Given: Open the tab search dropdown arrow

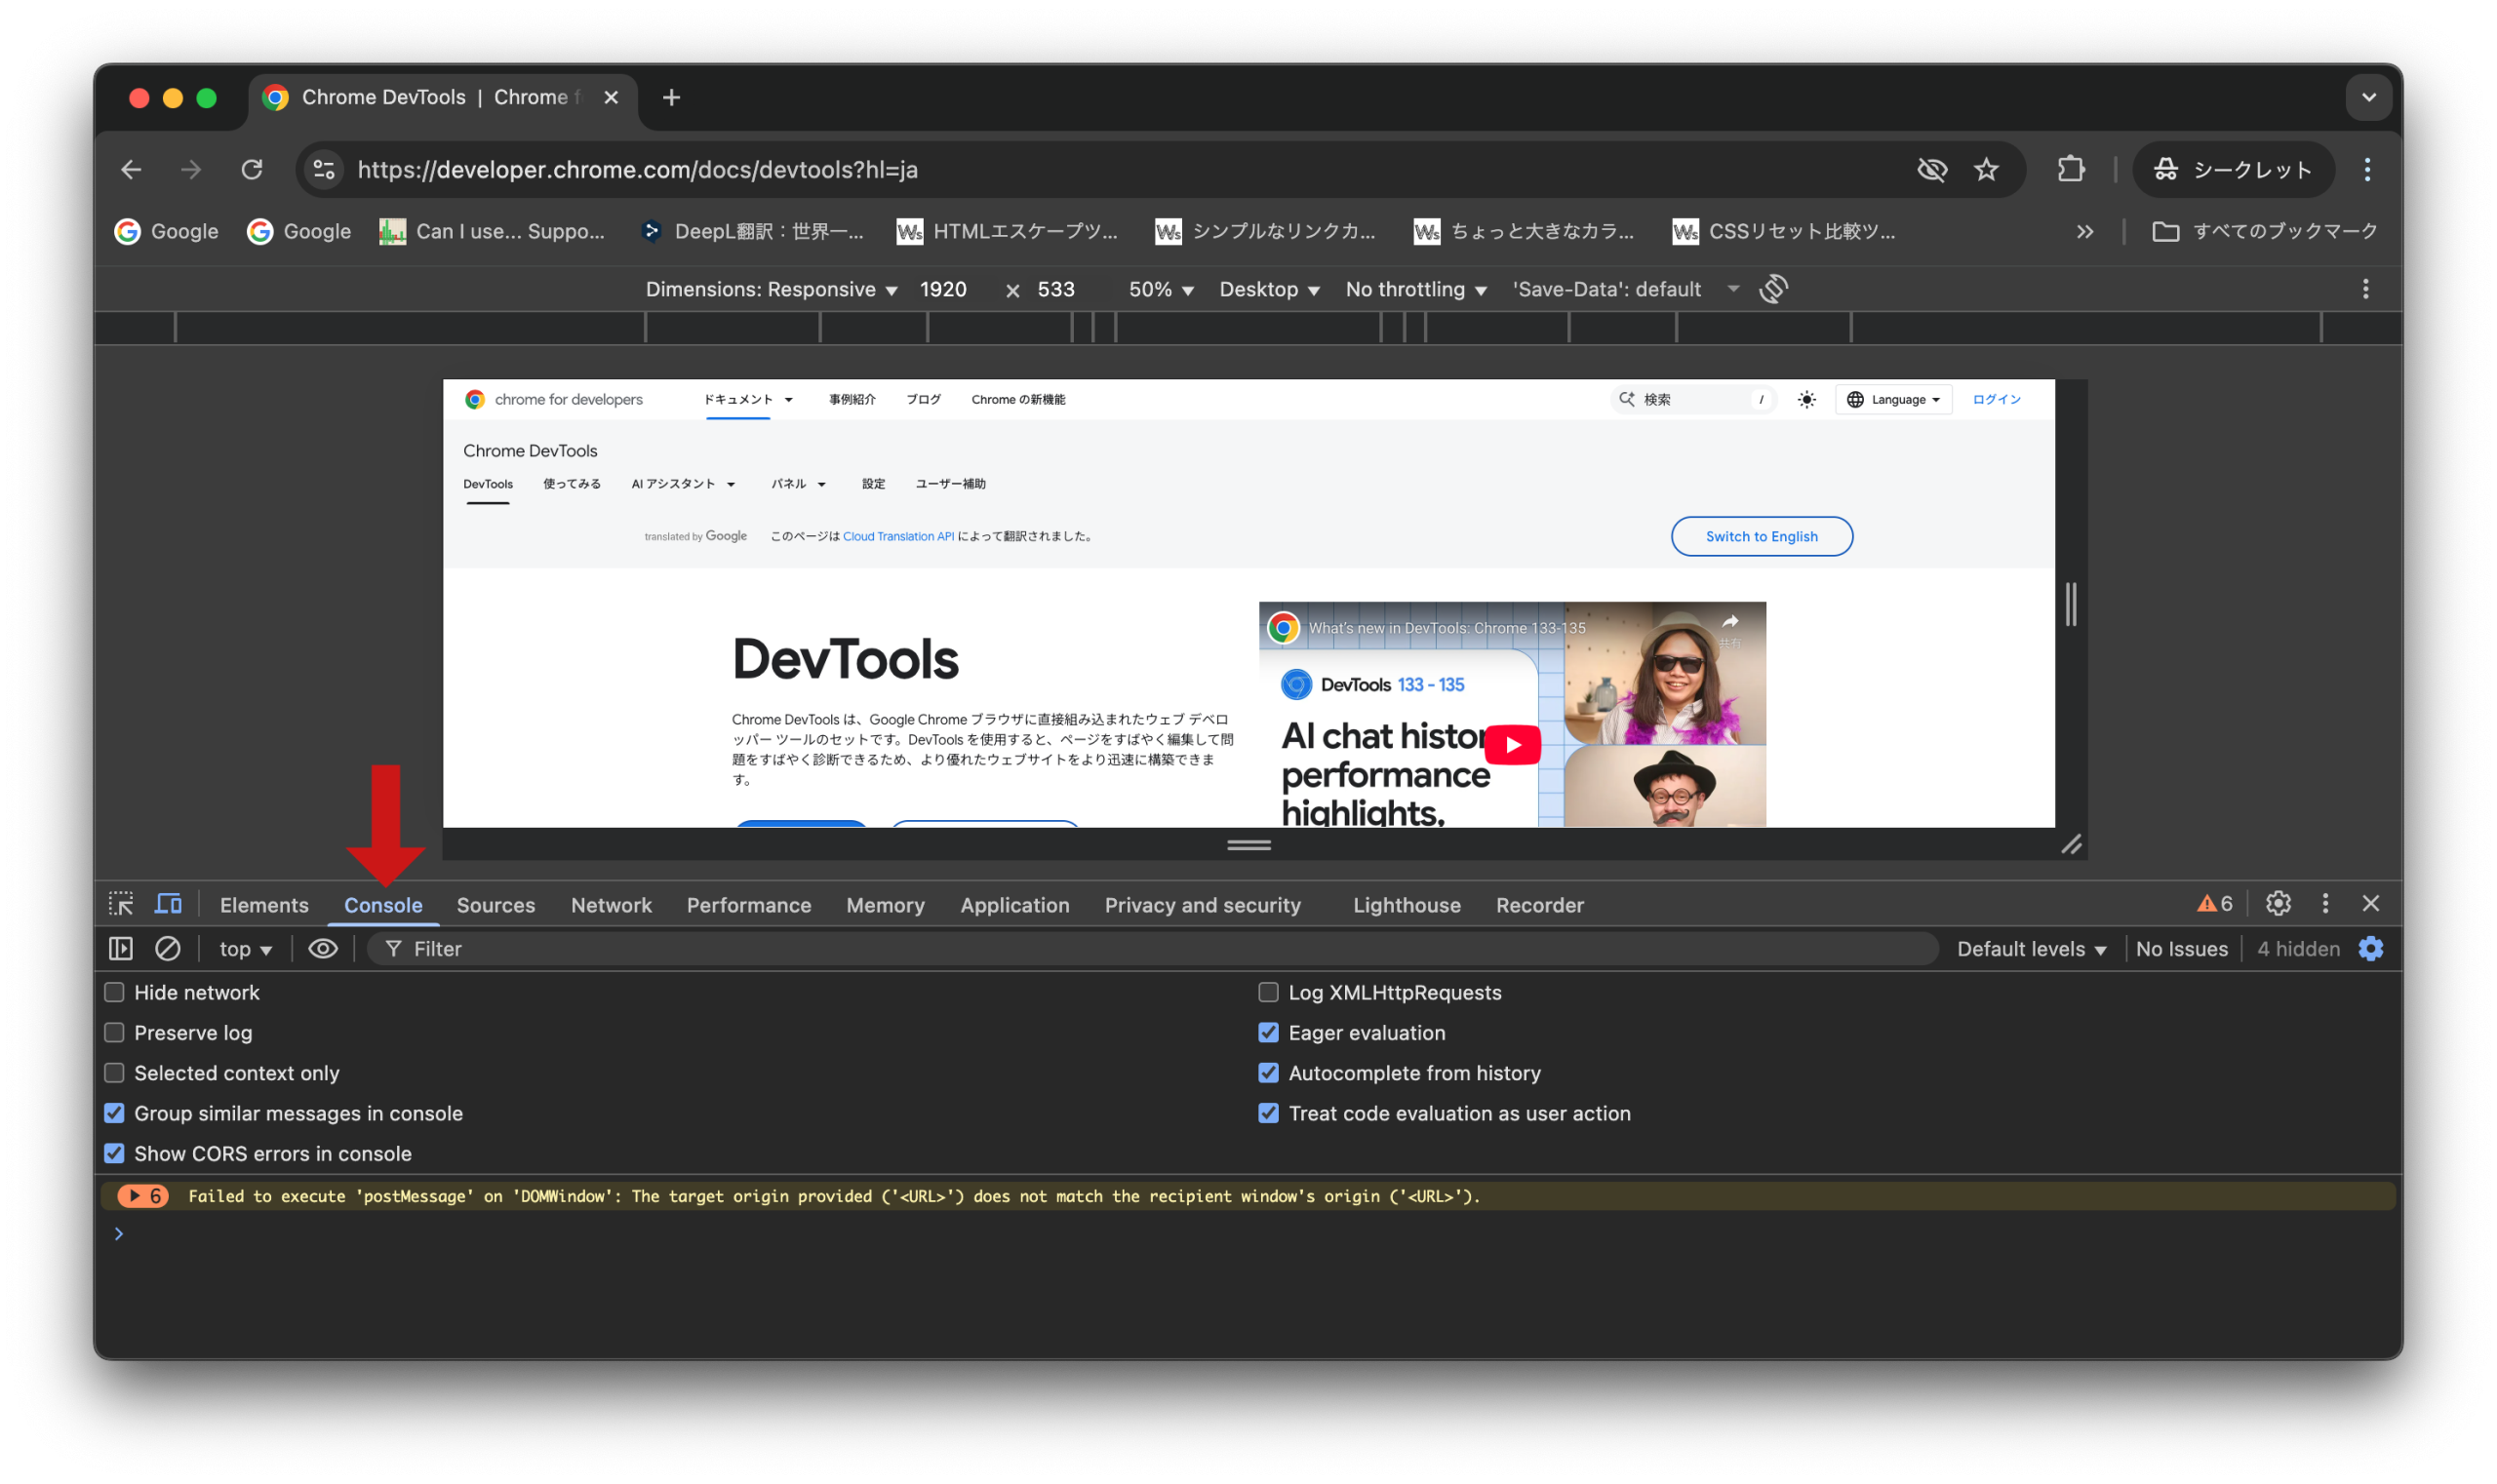Looking at the screenshot, I should tap(2368, 97).
